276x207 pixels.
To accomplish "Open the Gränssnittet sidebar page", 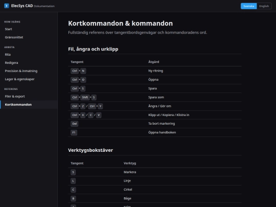I will click(29, 37).
